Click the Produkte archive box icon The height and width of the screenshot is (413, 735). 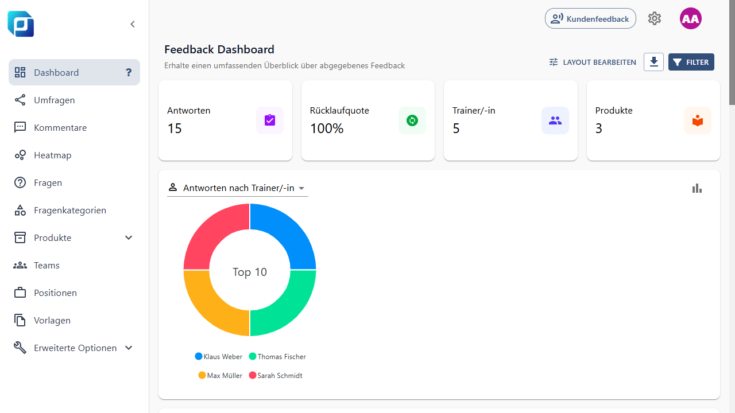[20, 237]
